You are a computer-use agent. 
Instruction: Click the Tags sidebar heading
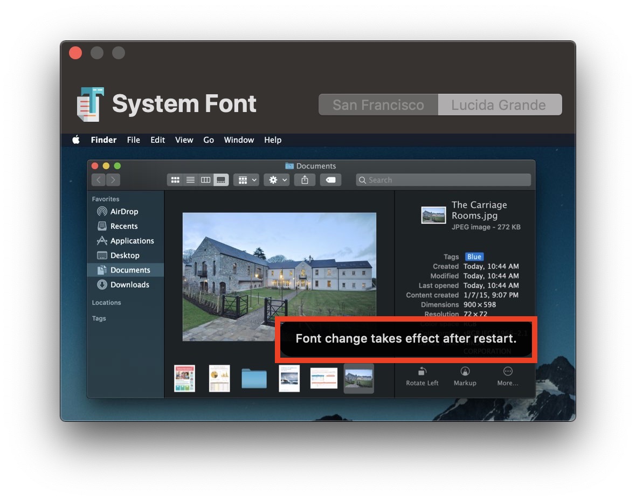[99, 318]
